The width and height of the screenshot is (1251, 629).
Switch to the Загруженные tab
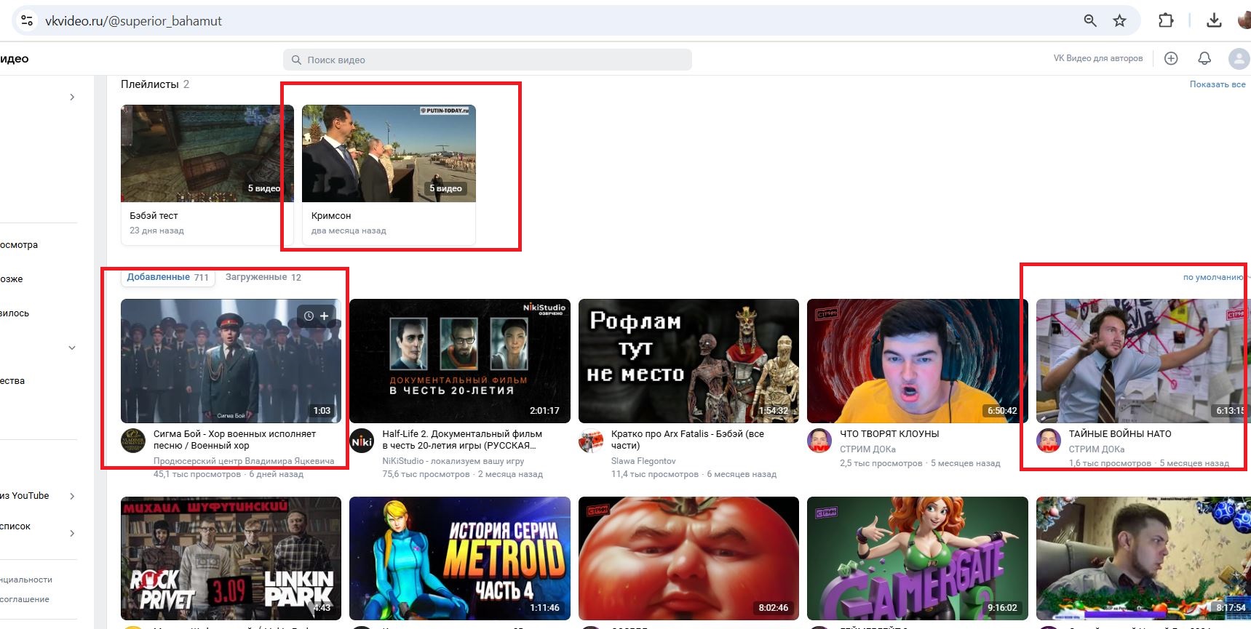263,277
